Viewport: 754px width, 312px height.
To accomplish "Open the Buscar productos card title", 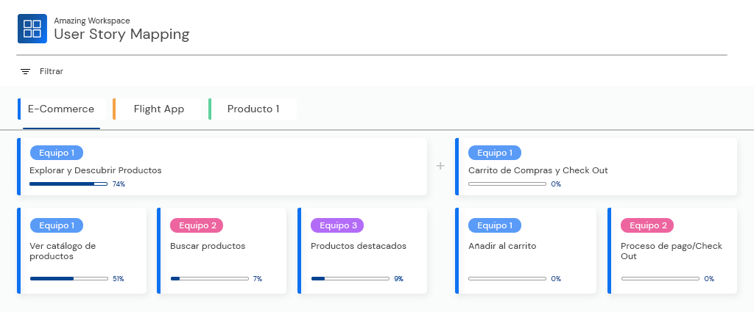I will click(208, 247).
